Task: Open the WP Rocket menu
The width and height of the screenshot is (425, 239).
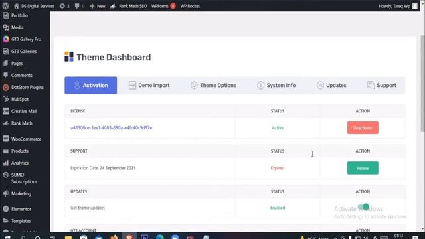Action: click(190, 6)
